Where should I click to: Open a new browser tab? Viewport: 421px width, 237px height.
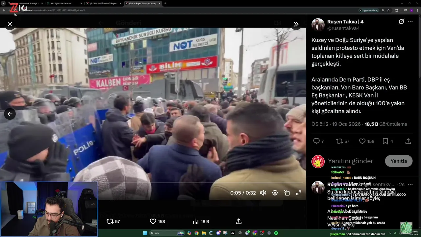click(165, 3)
